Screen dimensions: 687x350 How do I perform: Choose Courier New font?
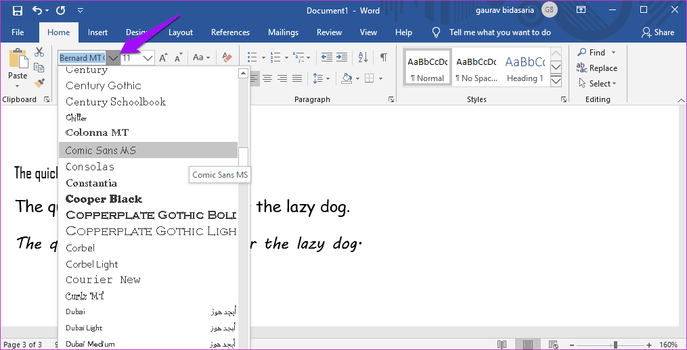148,280
